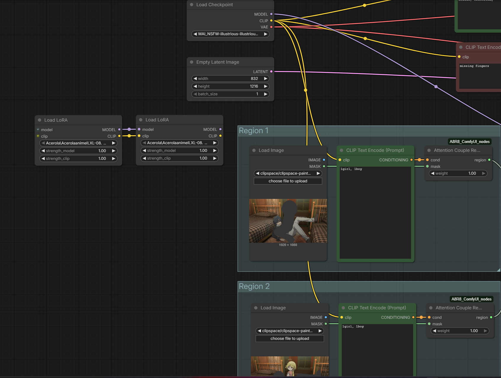Click Region 2's '1girl, 1boy' prompt text box
The width and height of the screenshot is (501, 378).
click(x=377, y=350)
